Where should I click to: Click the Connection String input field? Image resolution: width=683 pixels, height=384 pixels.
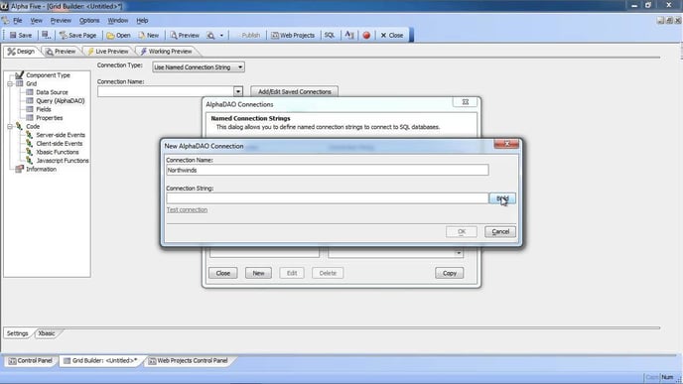click(x=328, y=198)
